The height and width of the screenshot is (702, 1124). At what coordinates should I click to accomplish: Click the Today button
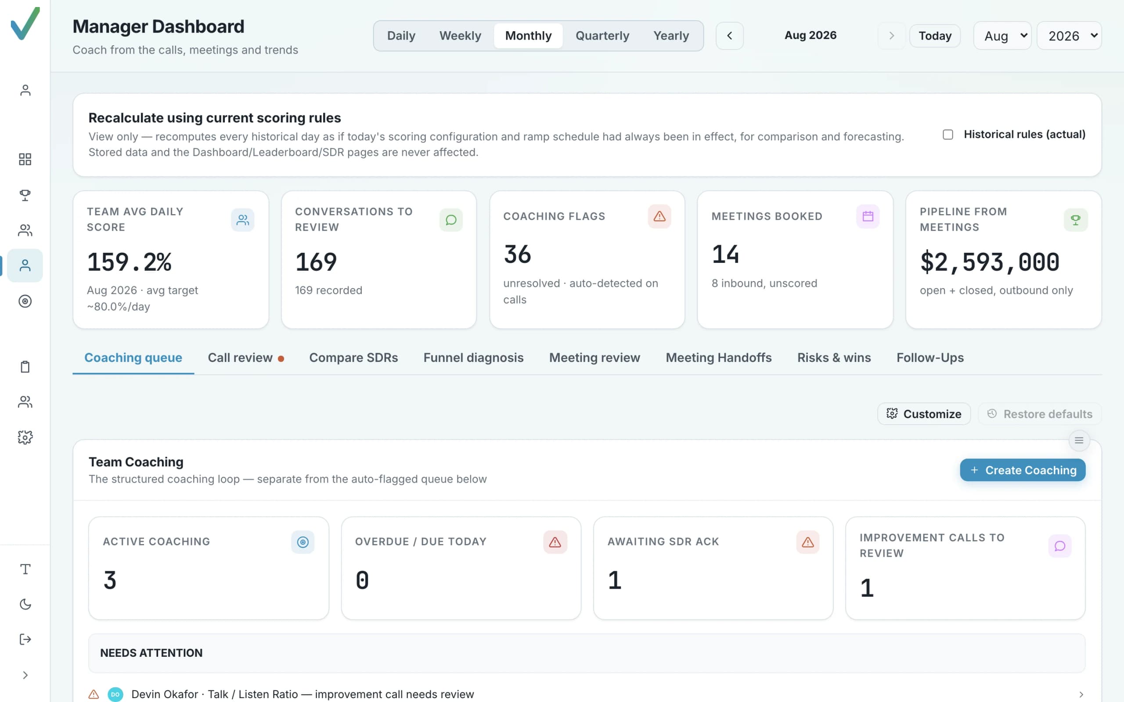[x=934, y=36]
